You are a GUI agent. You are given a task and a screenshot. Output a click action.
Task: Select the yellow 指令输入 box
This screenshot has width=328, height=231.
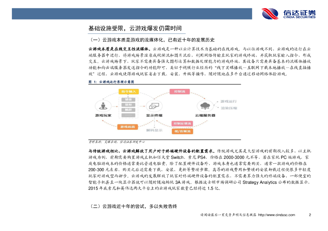129,92
